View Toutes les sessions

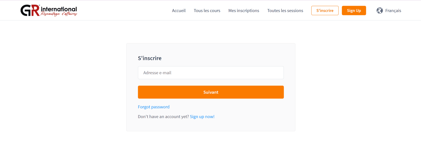(285, 11)
